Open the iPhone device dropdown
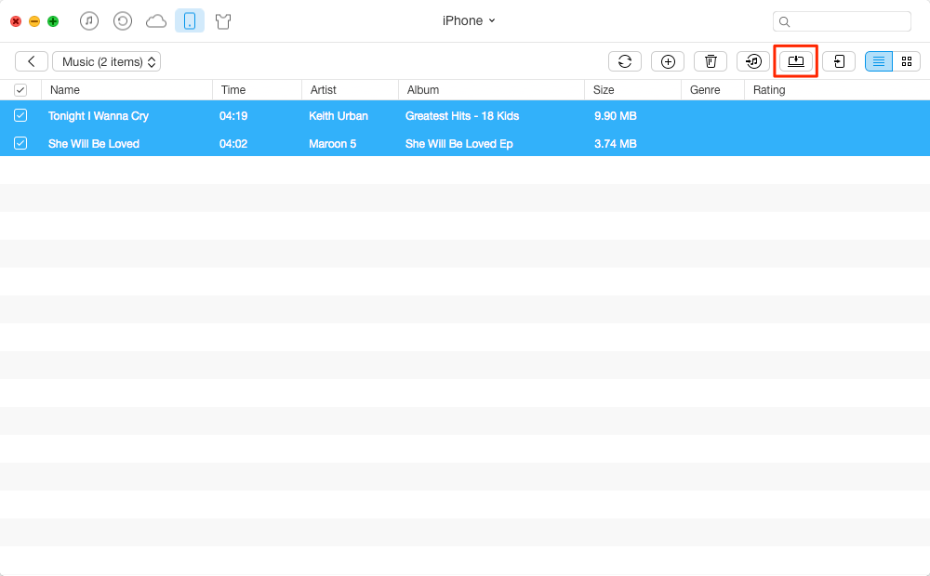 pyautogui.click(x=469, y=20)
